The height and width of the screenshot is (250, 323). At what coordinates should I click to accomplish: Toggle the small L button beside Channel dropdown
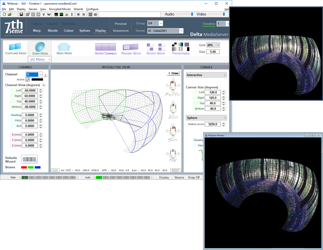point(46,75)
